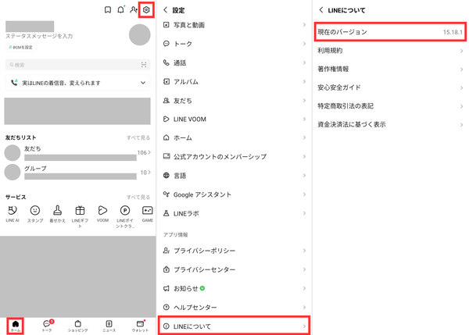Screen dimensions: 469x335
Task: Switch to the ウォレット tab
Action: coord(140,326)
